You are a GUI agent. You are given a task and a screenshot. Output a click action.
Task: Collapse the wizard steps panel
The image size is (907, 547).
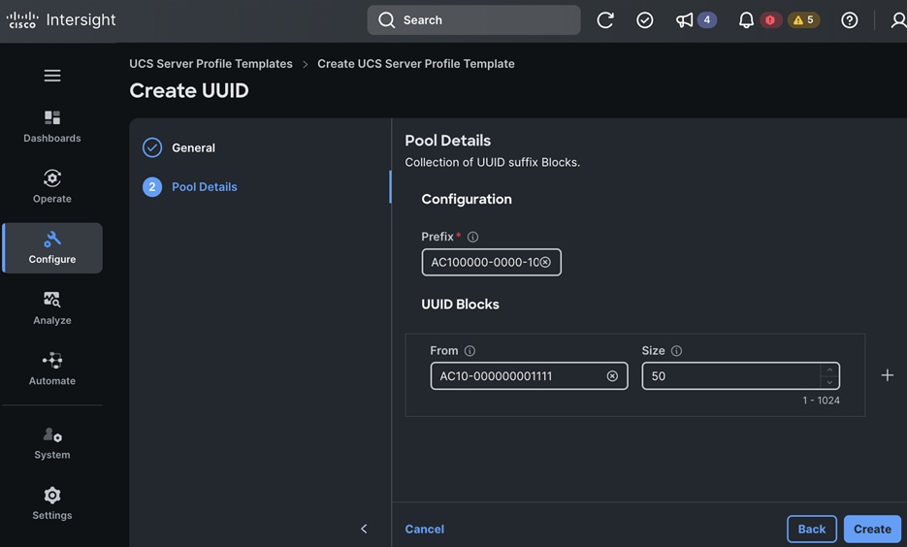click(364, 529)
